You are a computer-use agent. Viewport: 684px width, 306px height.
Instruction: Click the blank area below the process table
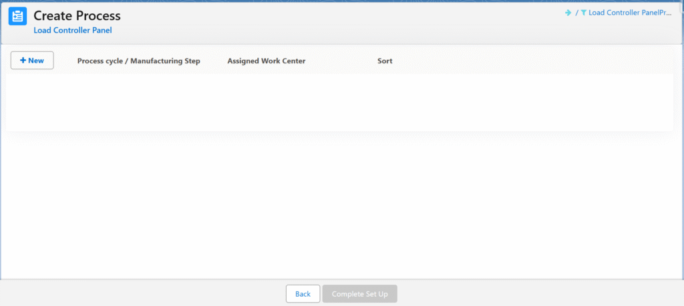[339, 200]
